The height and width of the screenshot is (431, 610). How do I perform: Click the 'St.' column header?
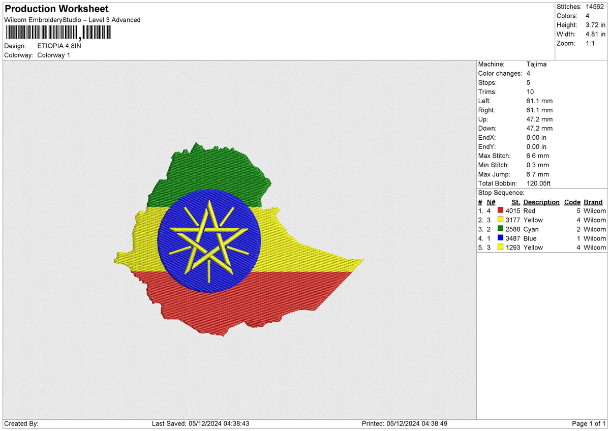(516, 202)
